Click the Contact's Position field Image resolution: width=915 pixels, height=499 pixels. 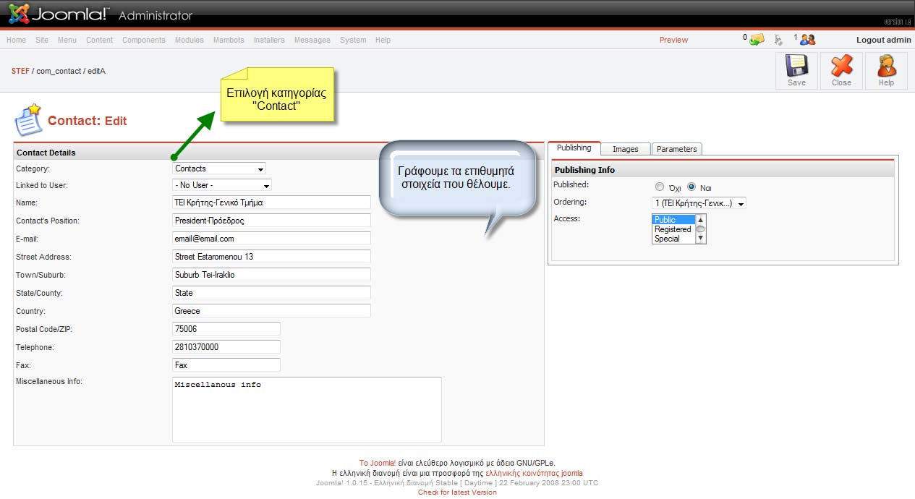271,221
